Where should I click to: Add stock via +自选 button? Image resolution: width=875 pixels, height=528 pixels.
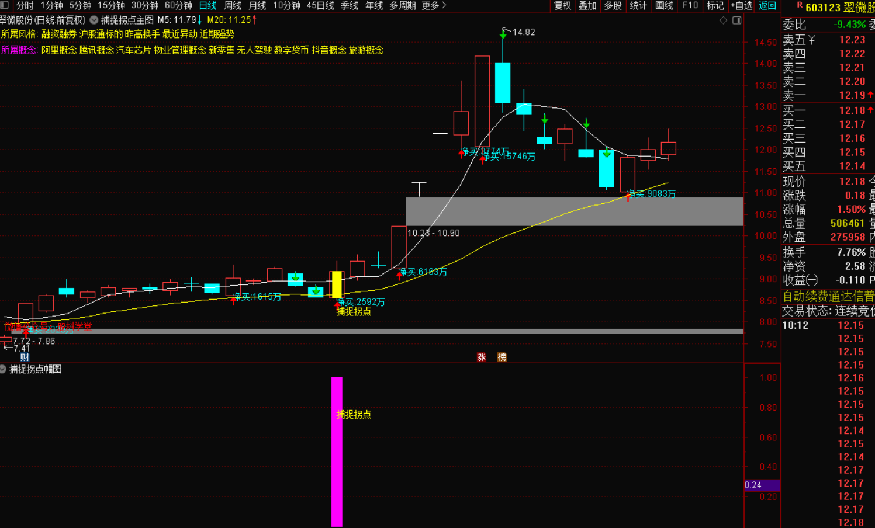(741, 5)
